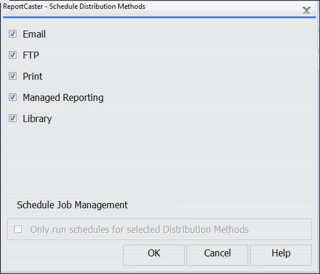Click the OK button

click(x=154, y=255)
